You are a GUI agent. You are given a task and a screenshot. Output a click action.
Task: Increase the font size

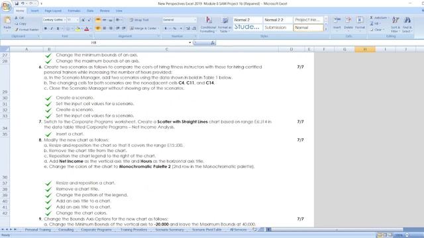click(83, 20)
